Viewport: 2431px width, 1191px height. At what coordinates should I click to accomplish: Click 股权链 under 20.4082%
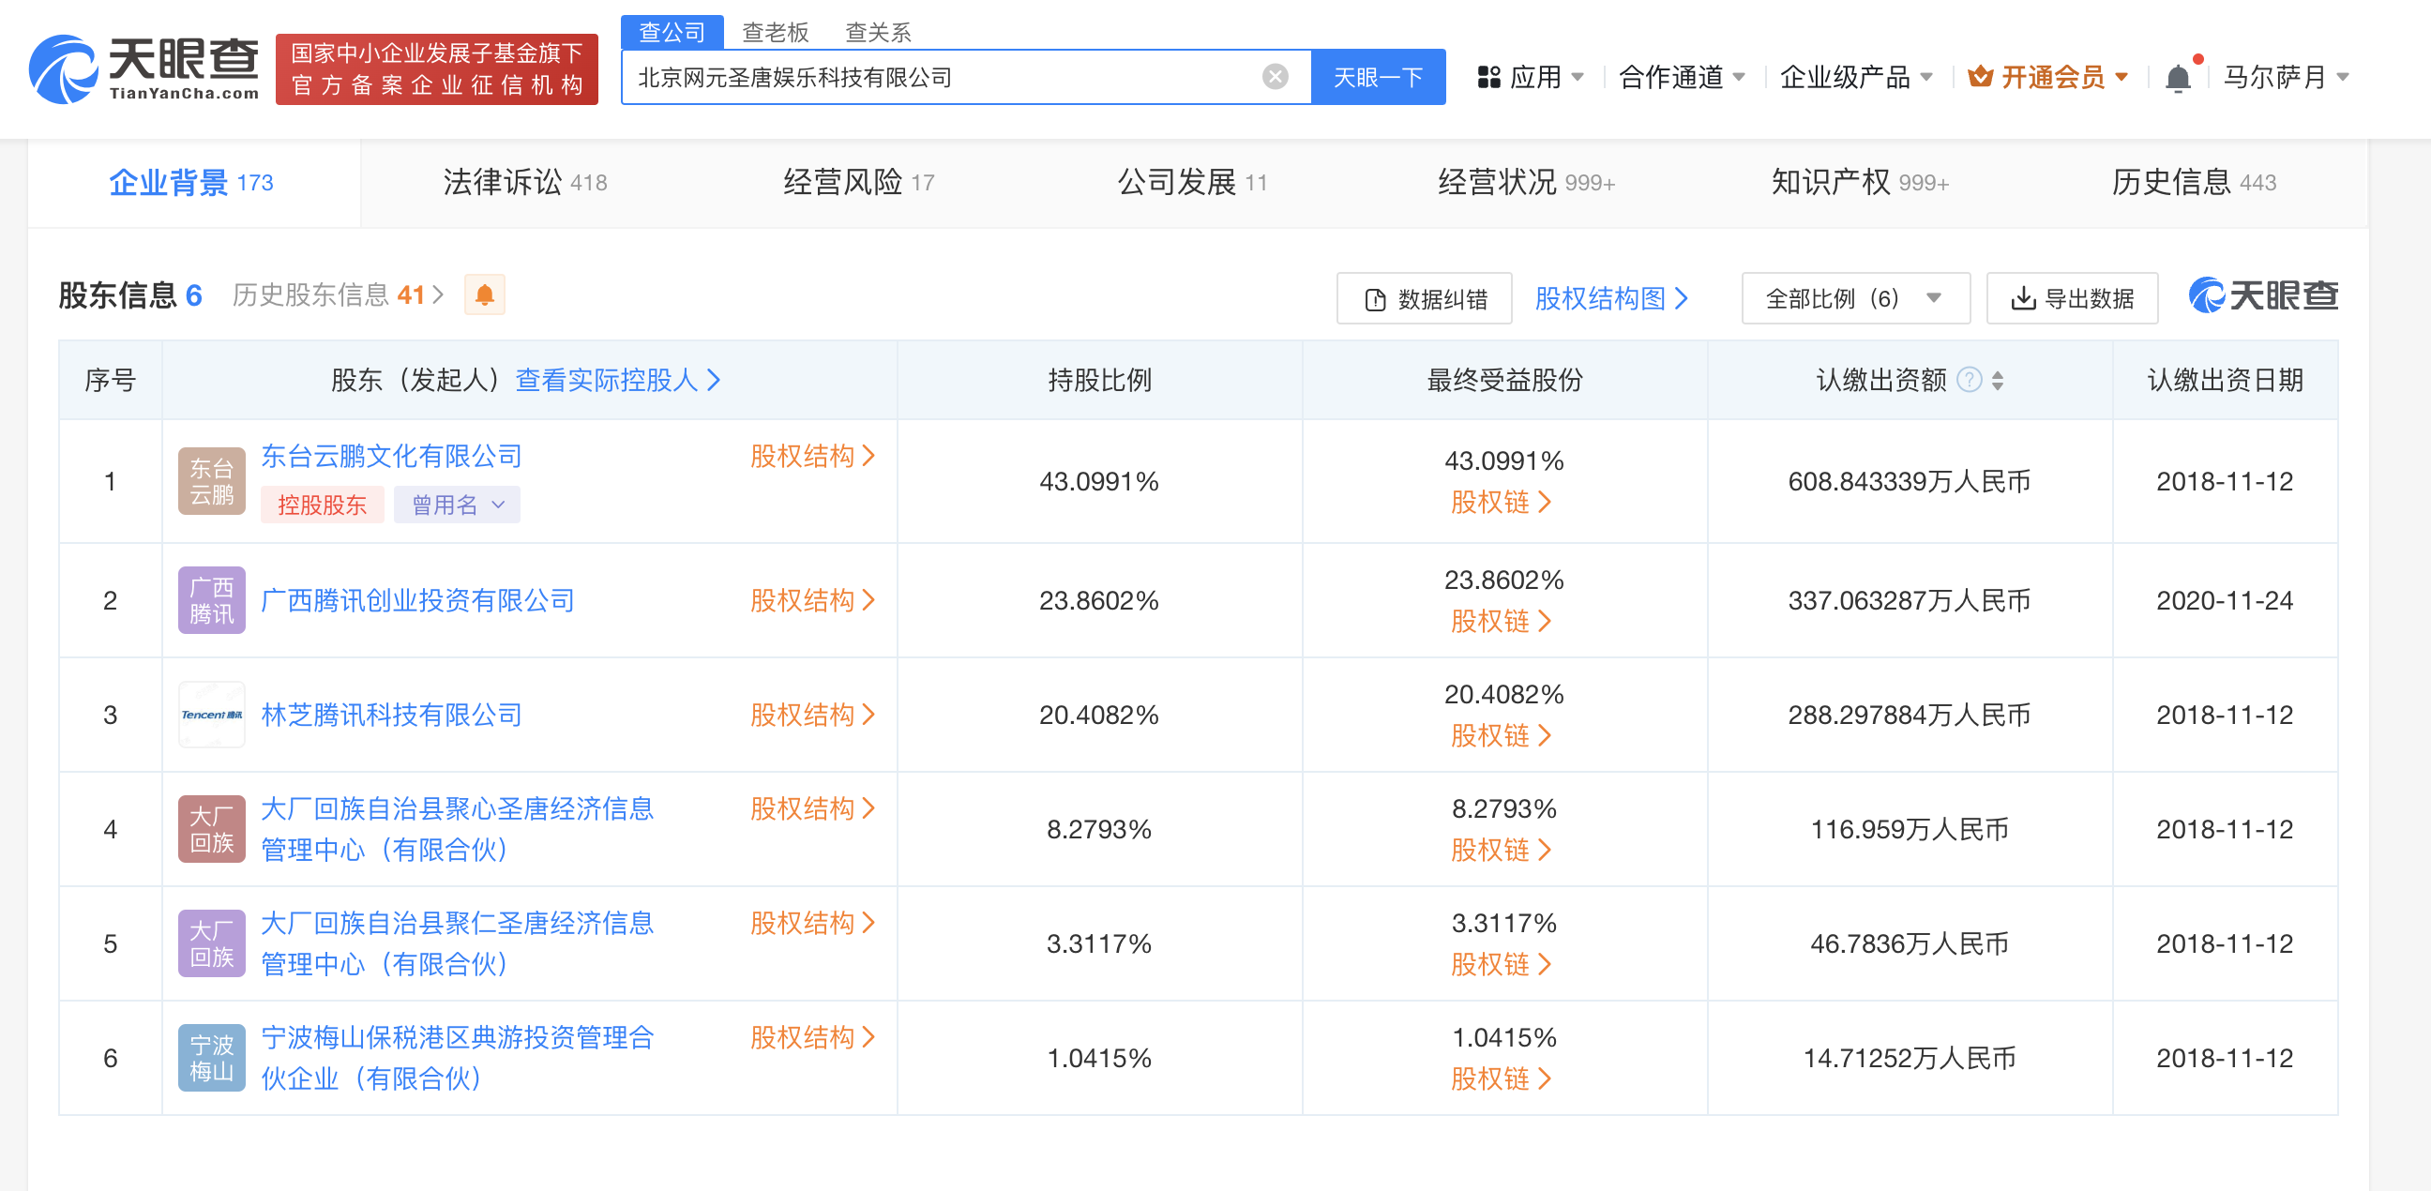click(x=1501, y=735)
